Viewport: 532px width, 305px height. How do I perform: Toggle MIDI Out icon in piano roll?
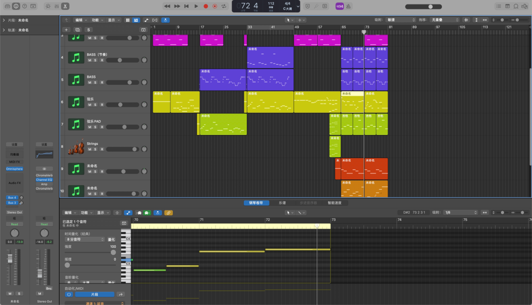[x=147, y=213]
